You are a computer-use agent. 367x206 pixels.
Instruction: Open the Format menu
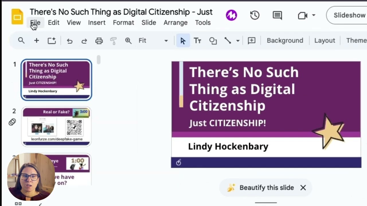(x=123, y=23)
